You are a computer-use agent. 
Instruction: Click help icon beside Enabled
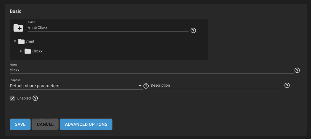35,98
